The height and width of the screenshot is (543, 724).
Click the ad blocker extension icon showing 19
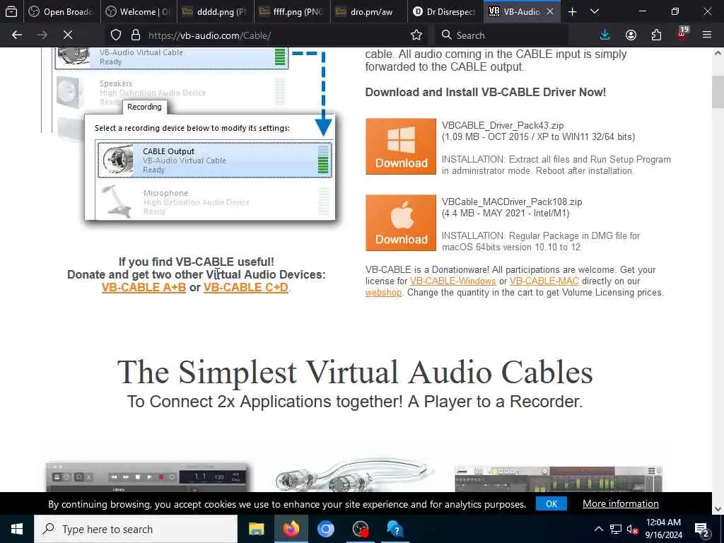click(682, 34)
